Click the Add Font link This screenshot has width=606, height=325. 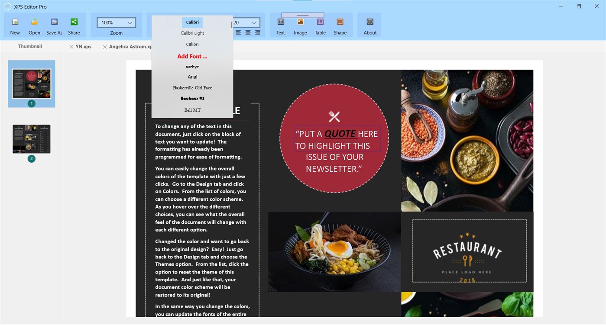tap(192, 56)
